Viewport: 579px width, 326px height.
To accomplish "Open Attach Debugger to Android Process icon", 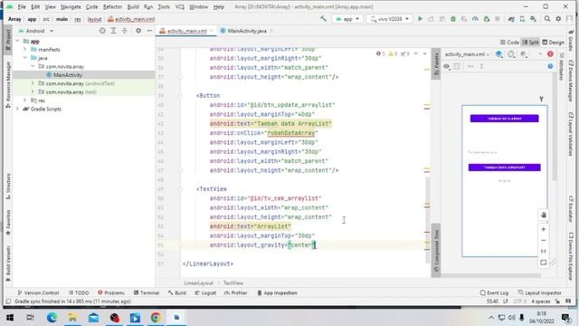I will (x=487, y=19).
